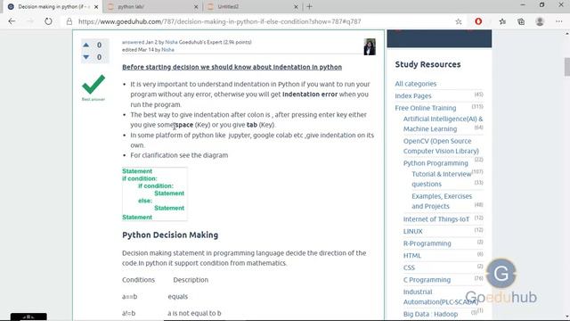This screenshot has width=570, height=321.
Task: Open the HTML category
Action: (x=411, y=256)
